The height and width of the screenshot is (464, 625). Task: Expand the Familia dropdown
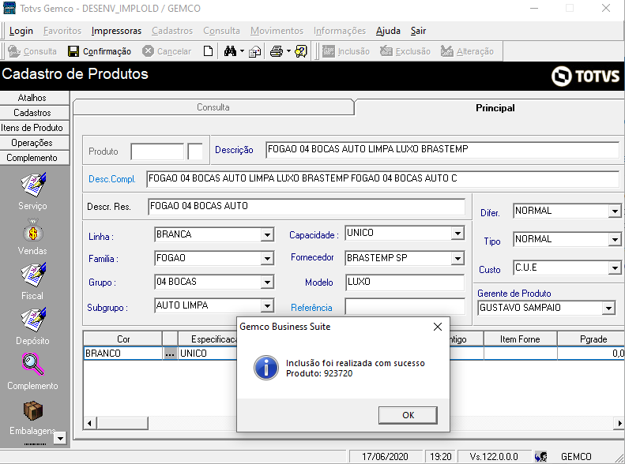tap(267, 259)
